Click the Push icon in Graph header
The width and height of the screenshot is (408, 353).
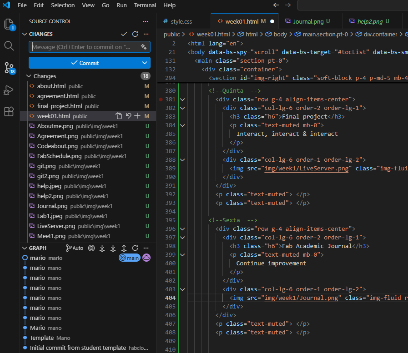[124, 248]
